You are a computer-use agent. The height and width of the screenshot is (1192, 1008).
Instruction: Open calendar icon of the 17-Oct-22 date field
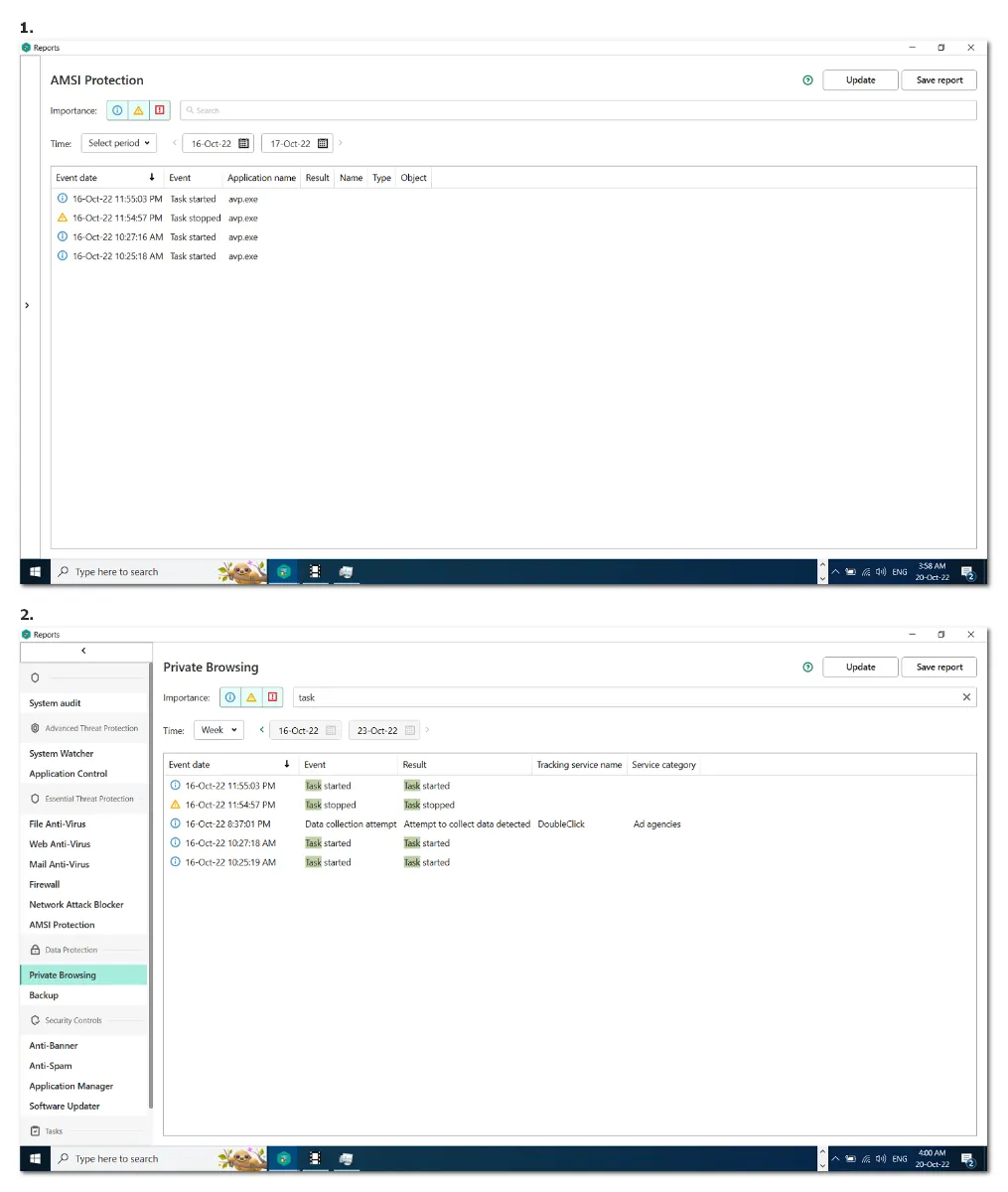click(x=323, y=144)
